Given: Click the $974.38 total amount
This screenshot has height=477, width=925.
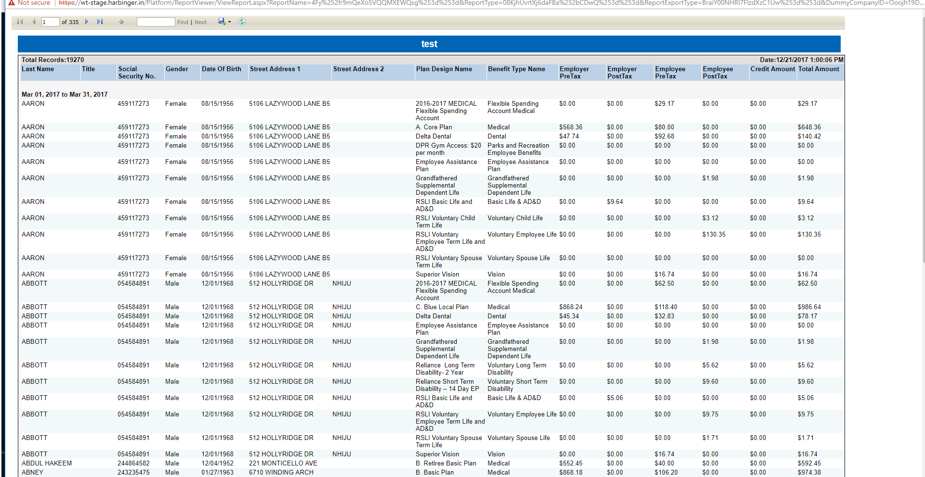Looking at the screenshot, I should click(x=809, y=472).
